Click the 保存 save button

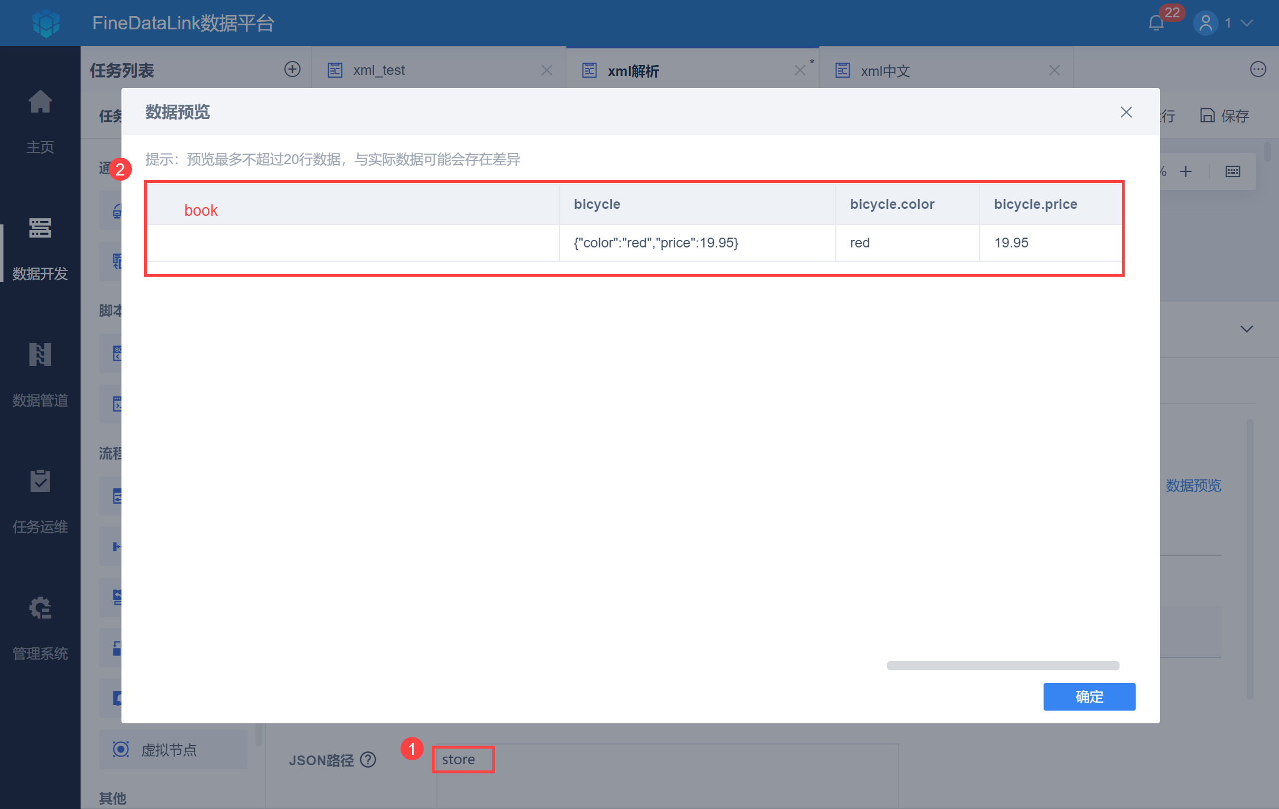(1224, 116)
